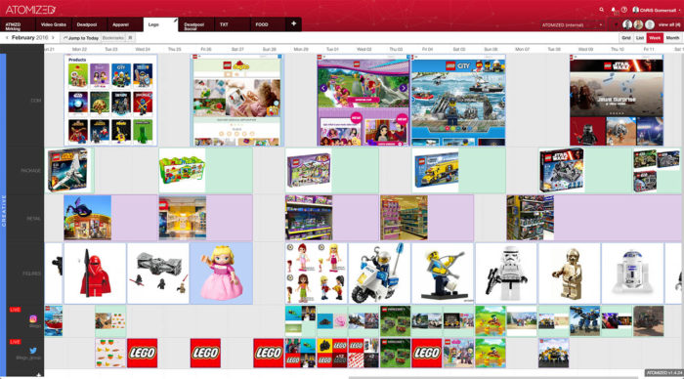Open the R2-D2 figure thumbnail
The height and width of the screenshot is (379, 684).
[x=632, y=274]
